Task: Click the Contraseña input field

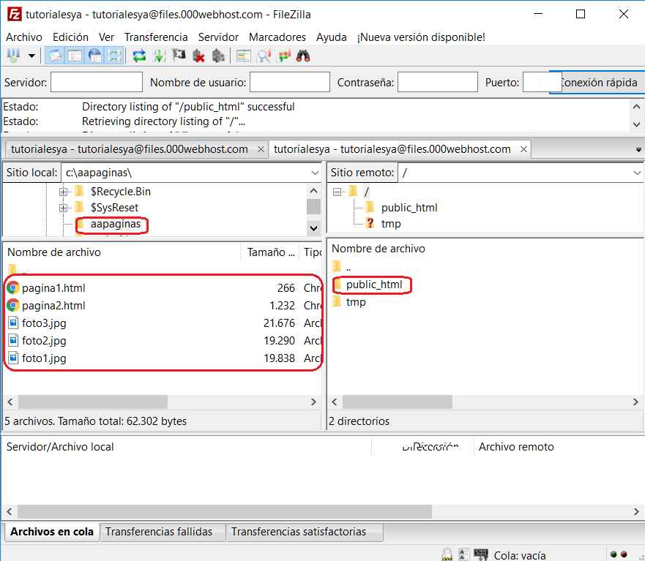Action: click(438, 82)
